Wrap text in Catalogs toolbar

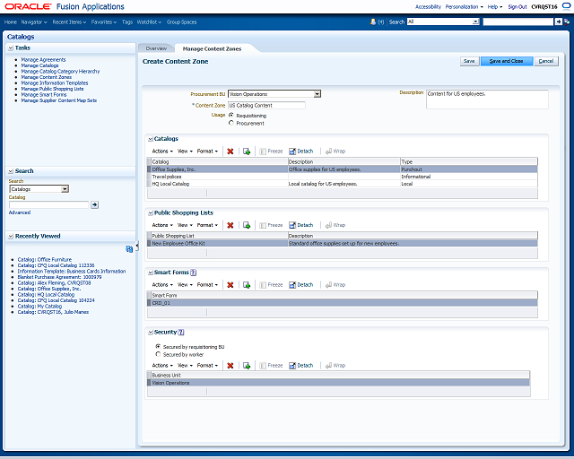coord(335,152)
